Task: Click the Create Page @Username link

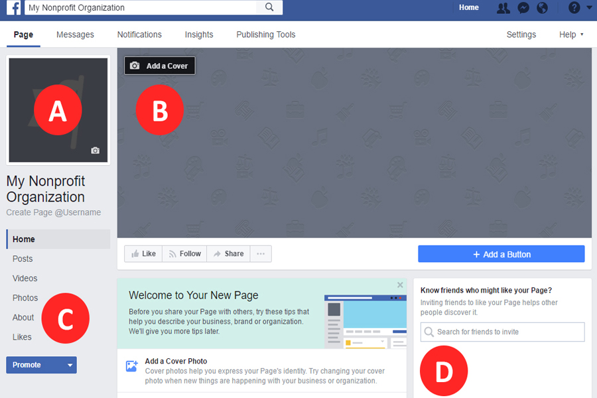Action: (x=53, y=212)
